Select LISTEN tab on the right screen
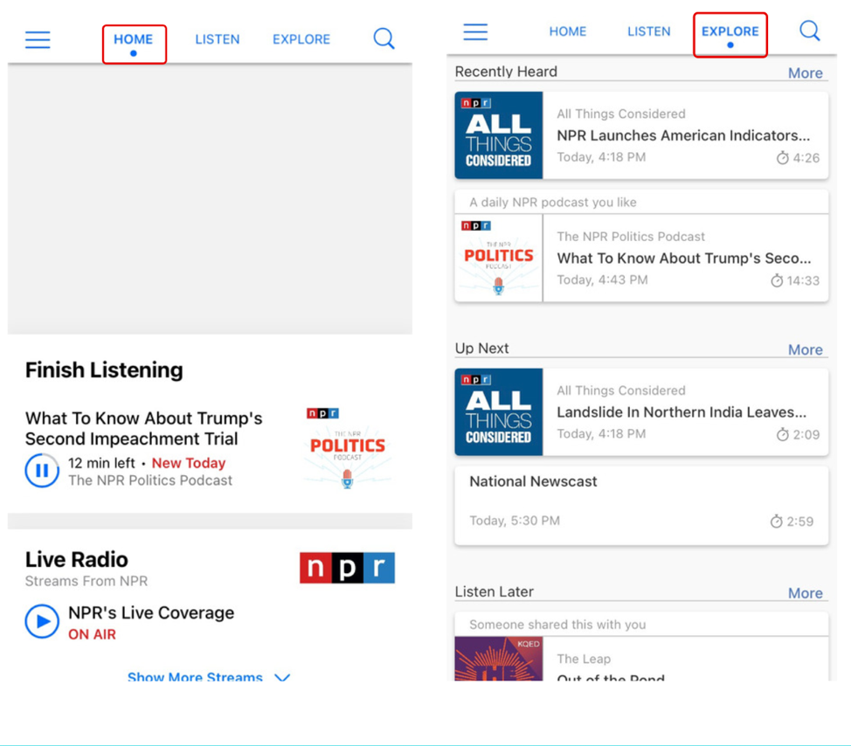 pyautogui.click(x=649, y=31)
